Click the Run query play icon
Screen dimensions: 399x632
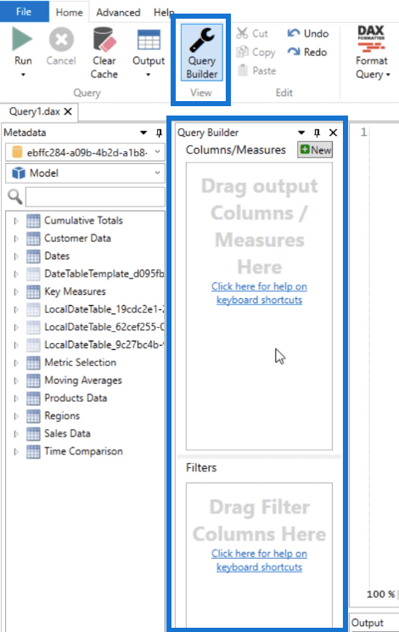pyautogui.click(x=22, y=39)
